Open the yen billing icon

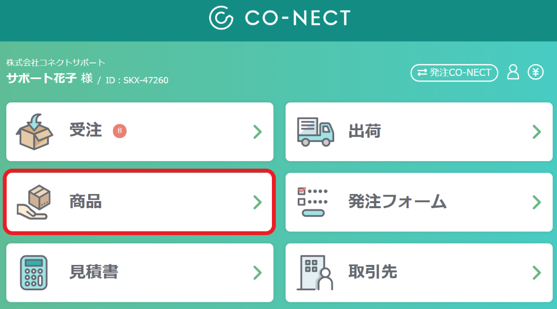tap(535, 72)
